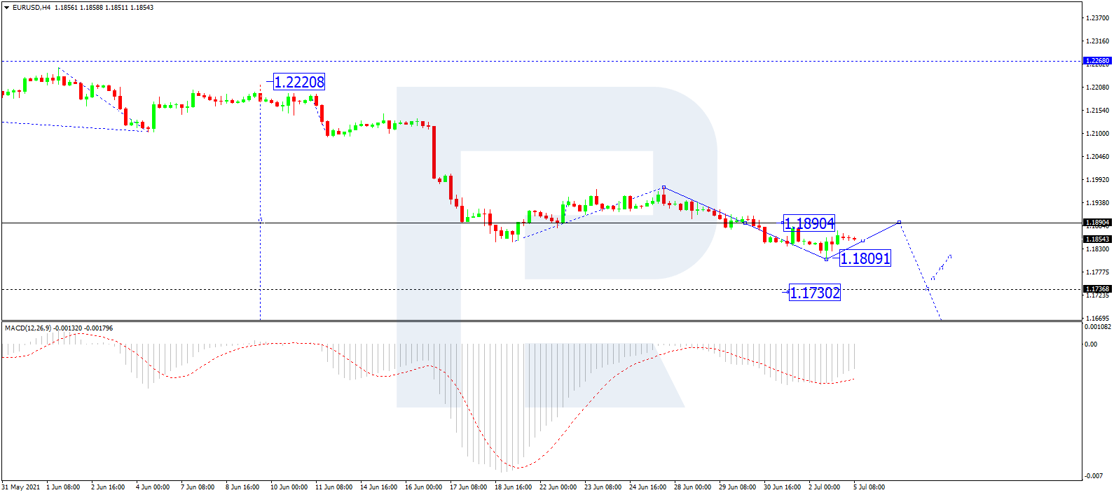Click the chart menu arrow beside EURUSD,H4

pos(6,8)
